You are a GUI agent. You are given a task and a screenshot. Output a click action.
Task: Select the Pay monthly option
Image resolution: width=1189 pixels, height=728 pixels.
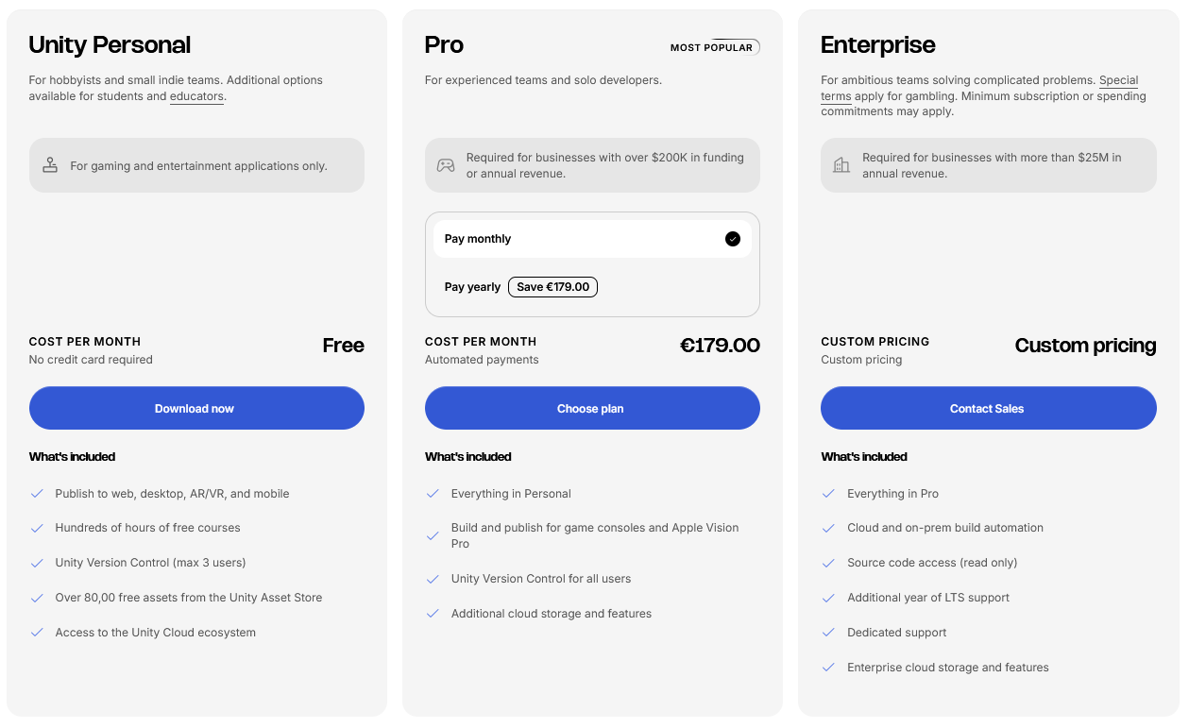pos(592,239)
